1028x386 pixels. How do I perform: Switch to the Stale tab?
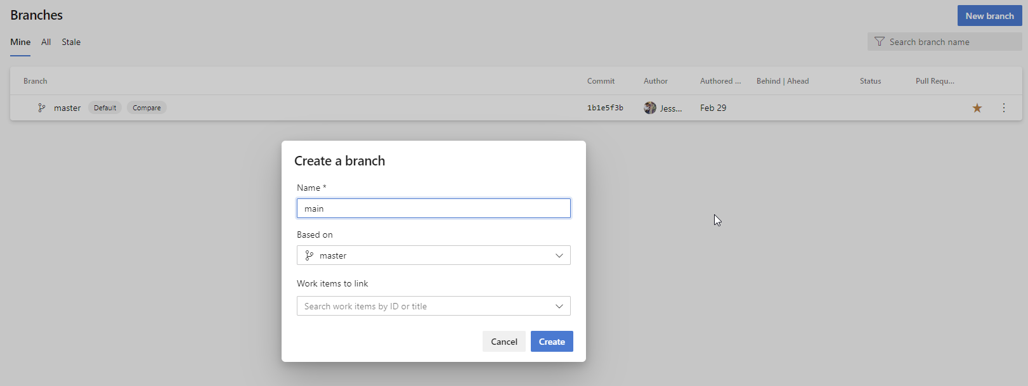71,42
